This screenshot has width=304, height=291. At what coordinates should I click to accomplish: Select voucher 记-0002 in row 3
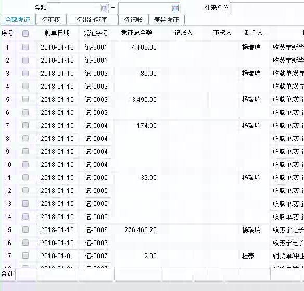click(x=96, y=74)
